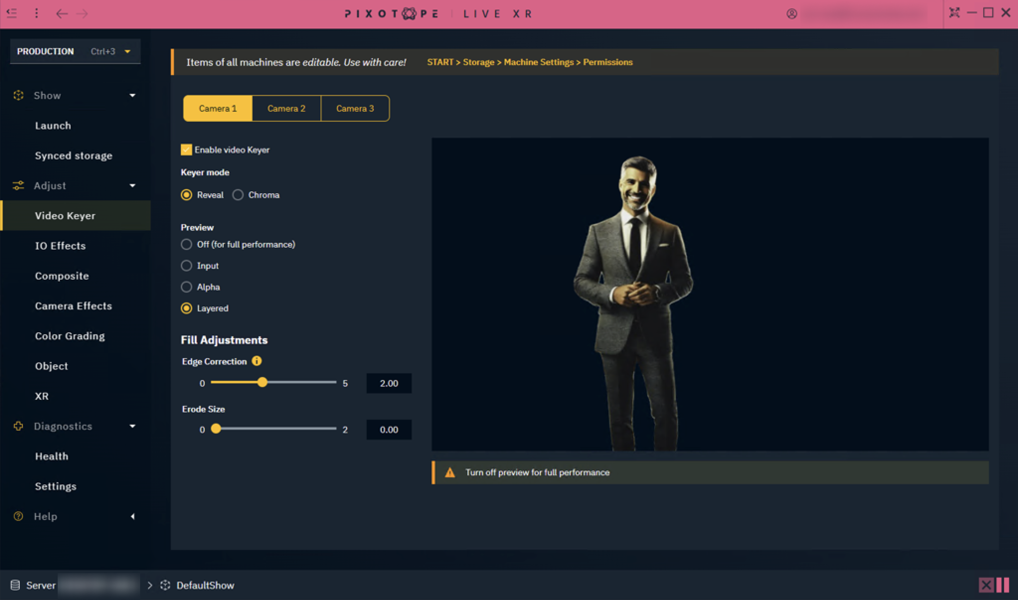The height and width of the screenshot is (600, 1018).
Task: Collapse the Adjust section
Action: coord(132,186)
